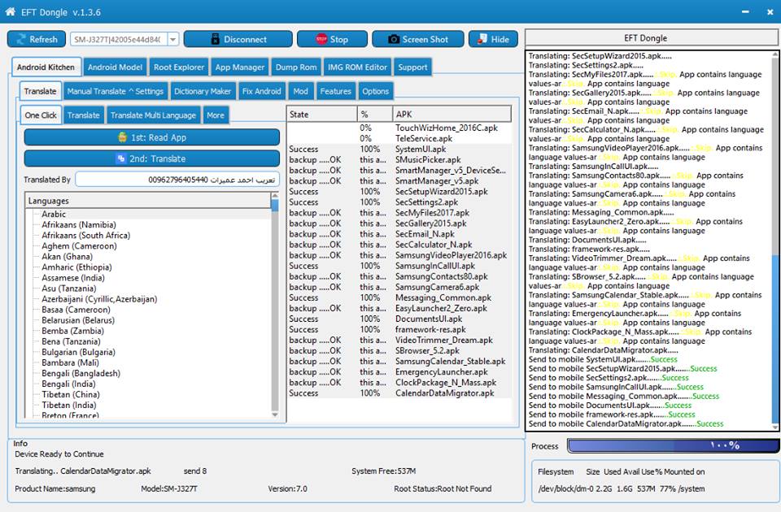The image size is (781, 512).
Task: Open the More tab
Action: tap(215, 115)
